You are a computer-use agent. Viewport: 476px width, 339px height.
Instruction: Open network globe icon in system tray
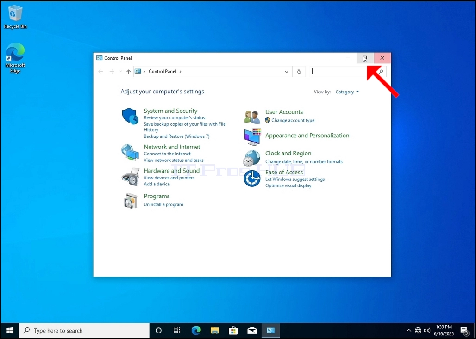tap(418, 331)
